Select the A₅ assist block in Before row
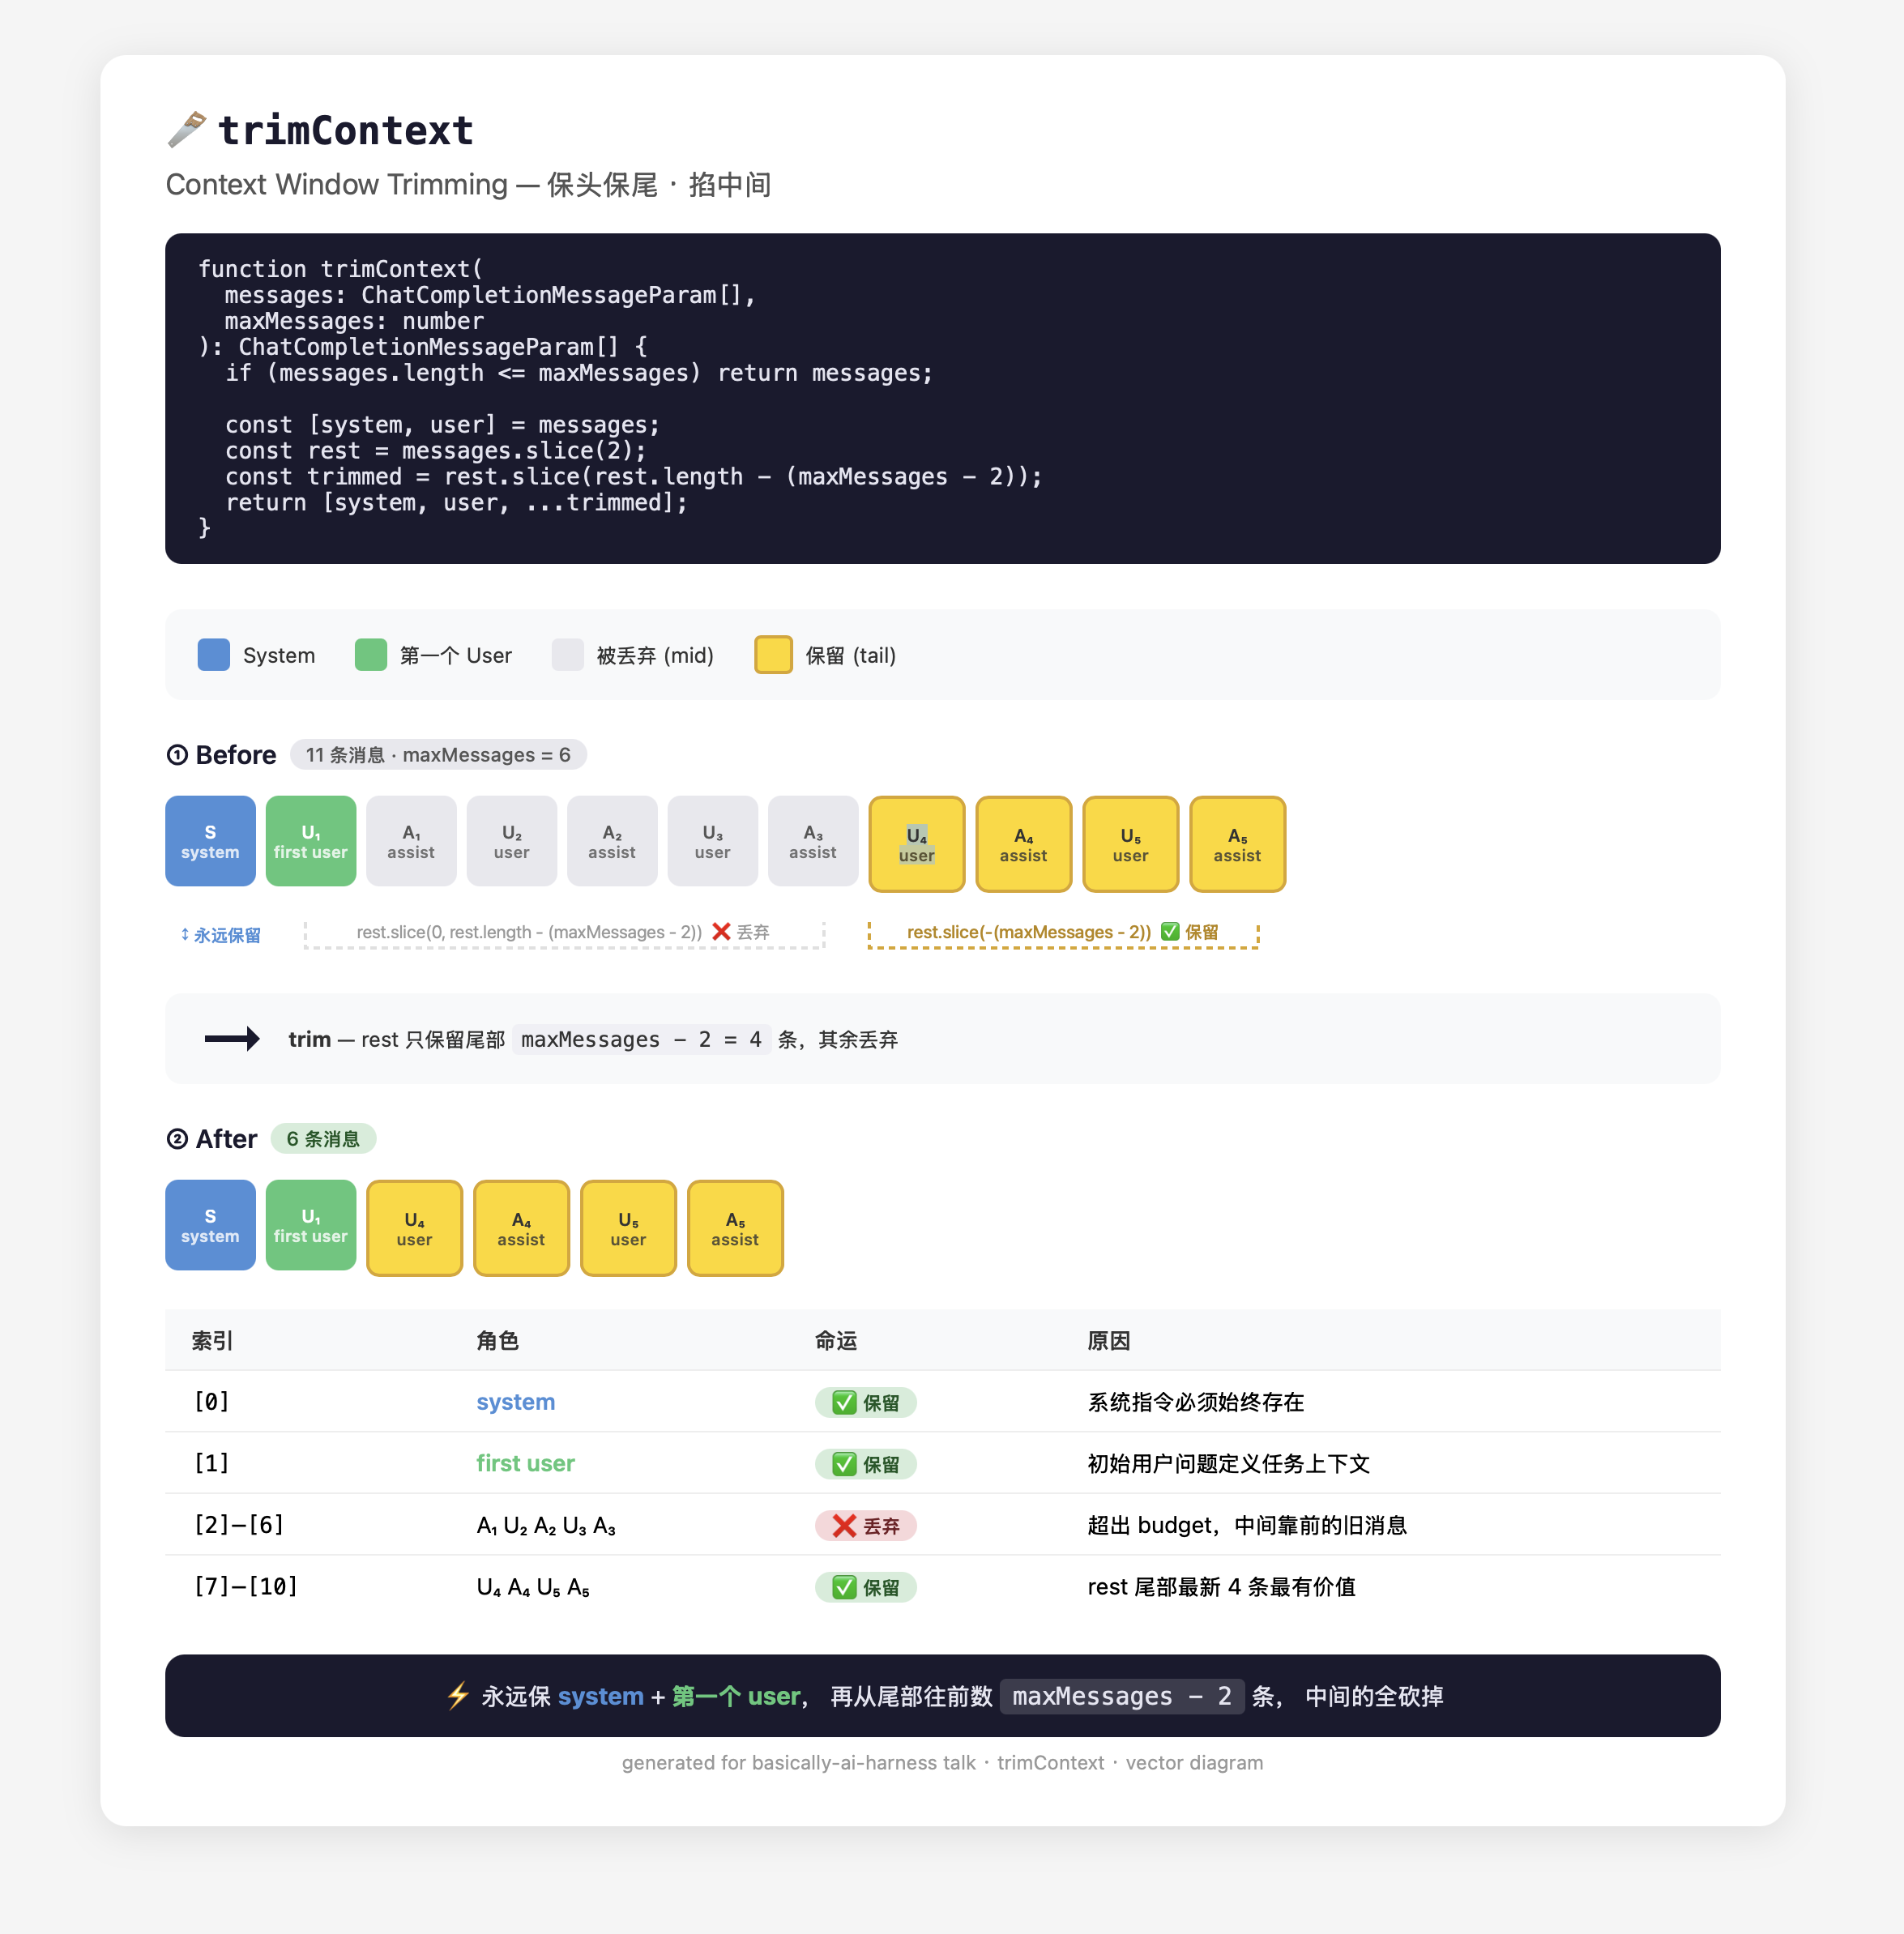The image size is (1904, 1934). (x=1237, y=844)
